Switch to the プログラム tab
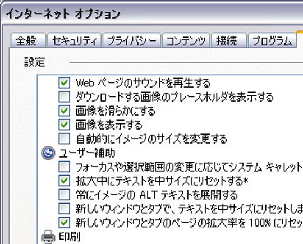 pos(272,40)
